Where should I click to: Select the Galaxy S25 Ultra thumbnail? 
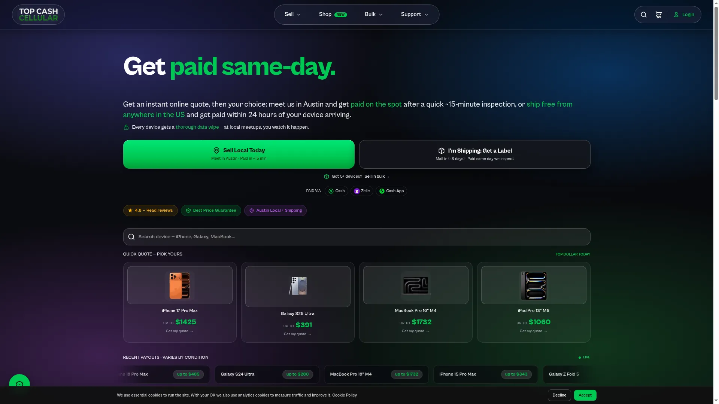coord(298,287)
